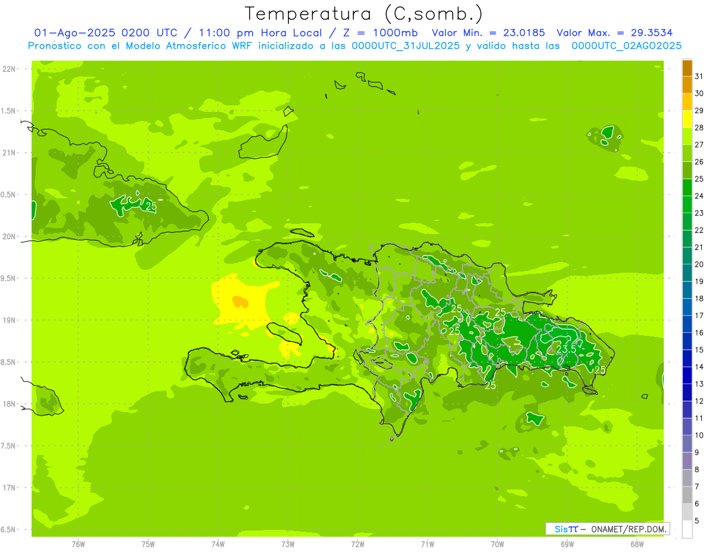Image resolution: width=715 pixels, height=552 pixels.
Task: Click the '74W' longitude axis label
Action: (x=218, y=544)
